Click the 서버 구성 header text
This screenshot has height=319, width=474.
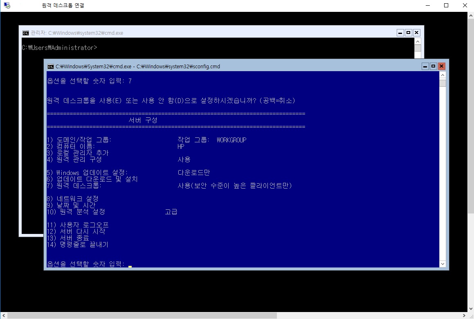coord(143,120)
